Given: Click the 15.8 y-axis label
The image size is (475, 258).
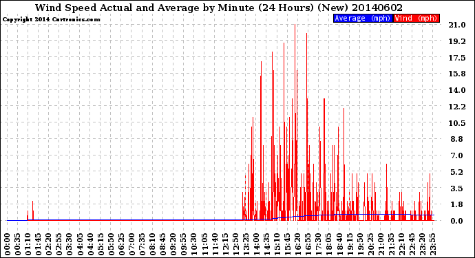Looking at the screenshot, I should click(457, 74).
